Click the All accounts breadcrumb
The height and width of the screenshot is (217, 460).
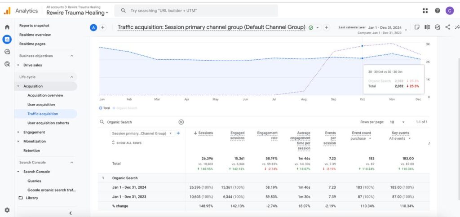coord(55,7)
